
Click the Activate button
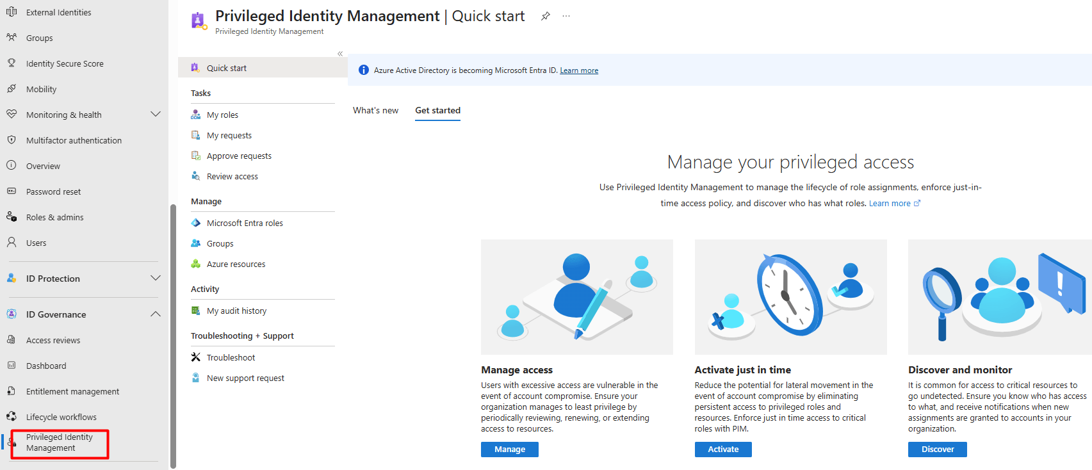(723, 450)
